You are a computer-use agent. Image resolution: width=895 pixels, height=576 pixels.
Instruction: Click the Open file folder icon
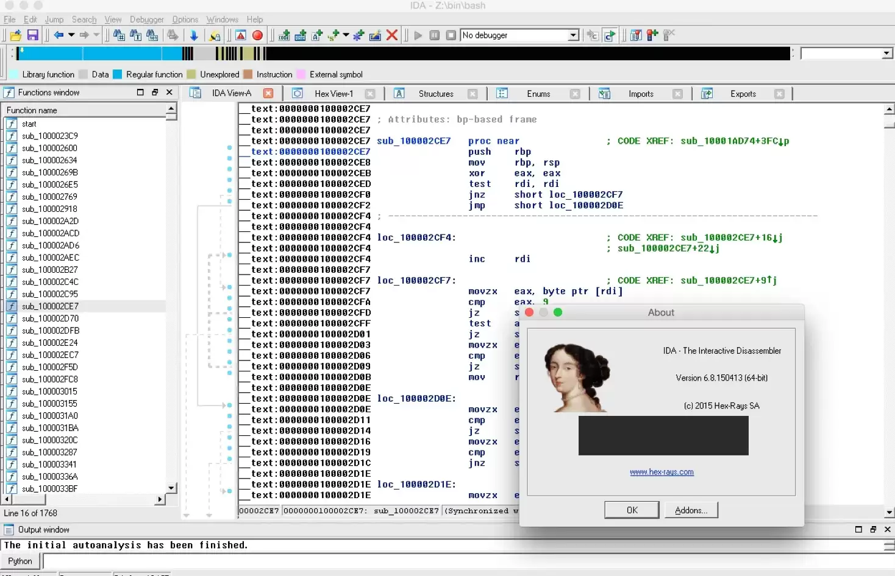click(x=16, y=35)
